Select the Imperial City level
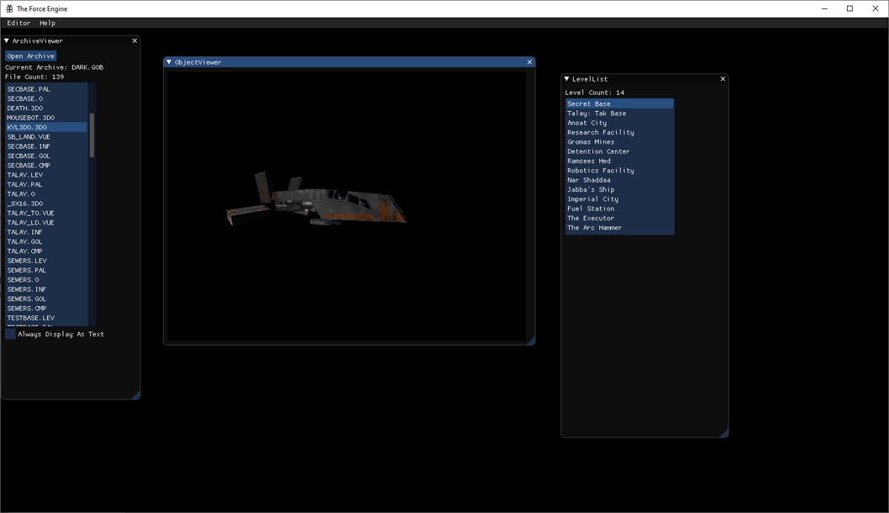The height and width of the screenshot is (513, 889). (x=619, y=199)
